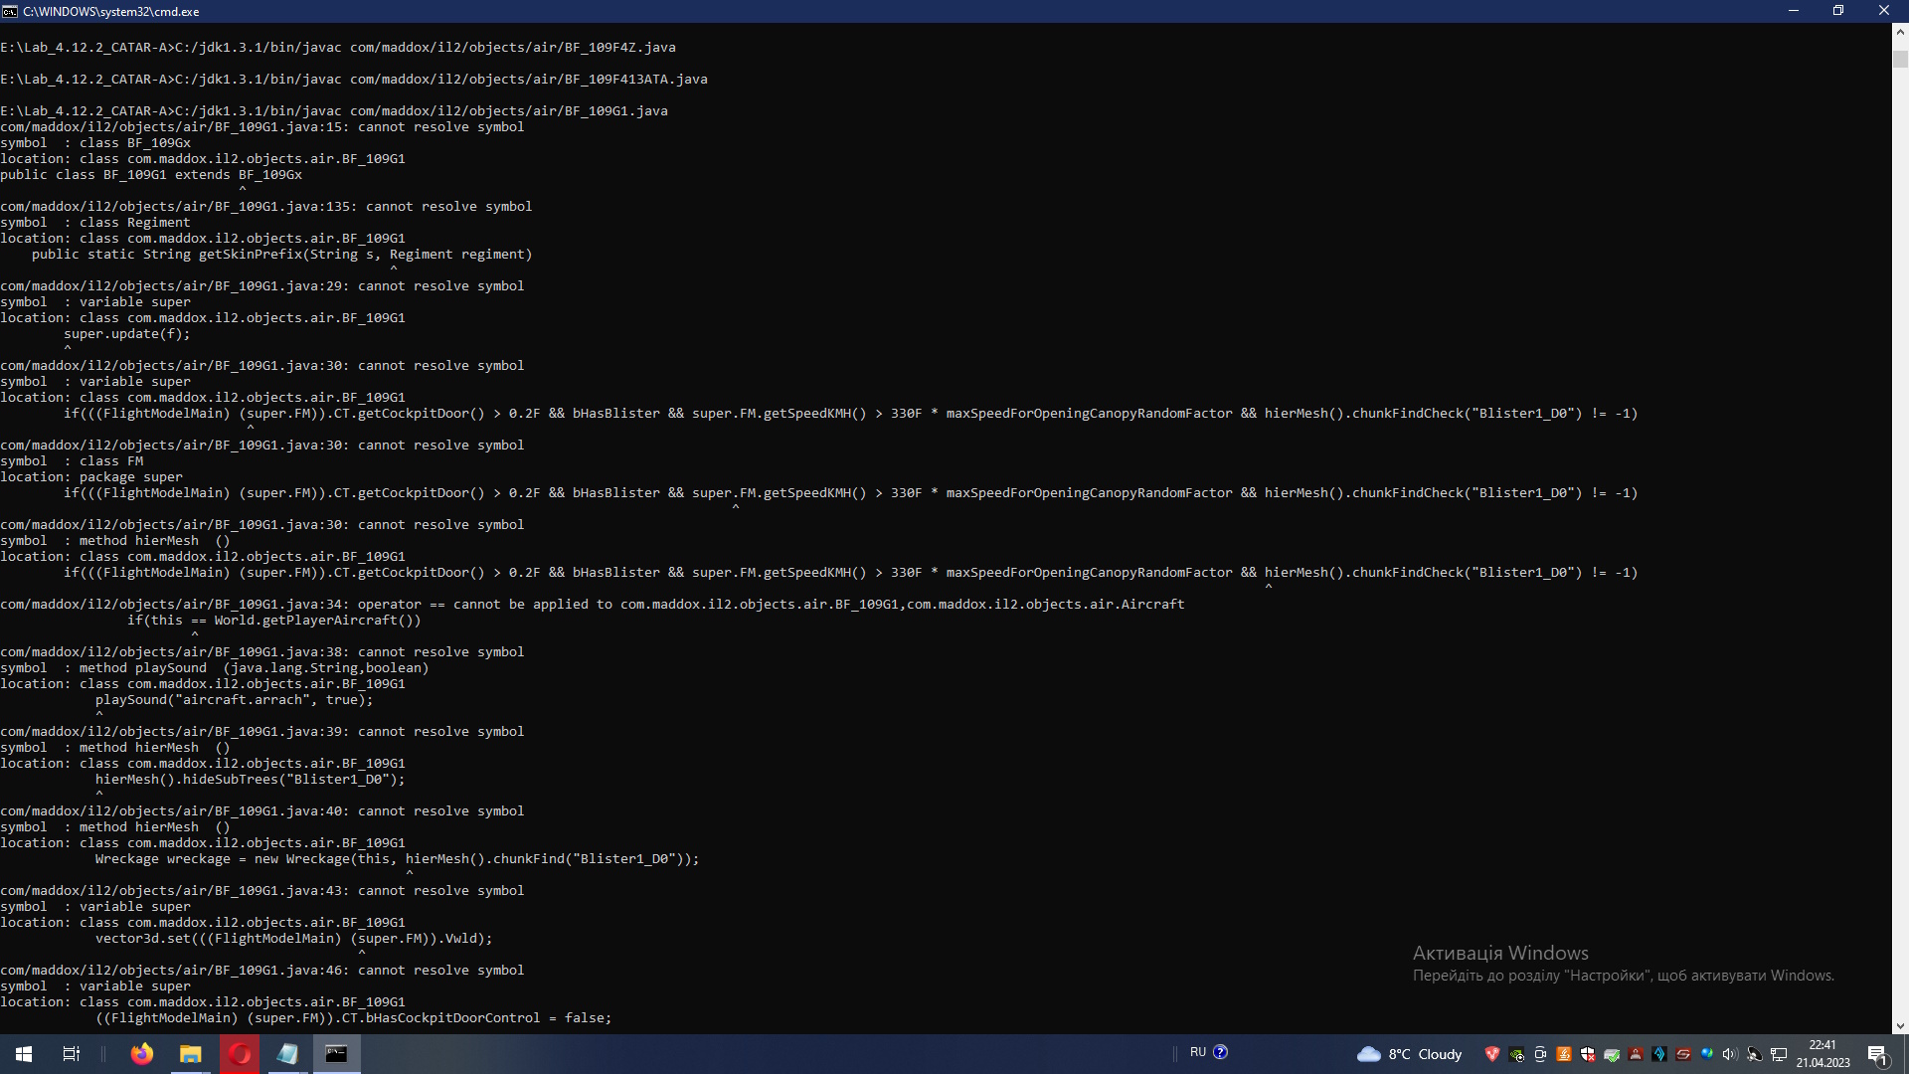Open Windows Security shield tray icon
The height and width of the screenshot is (1074, 1909).
1588,1054
